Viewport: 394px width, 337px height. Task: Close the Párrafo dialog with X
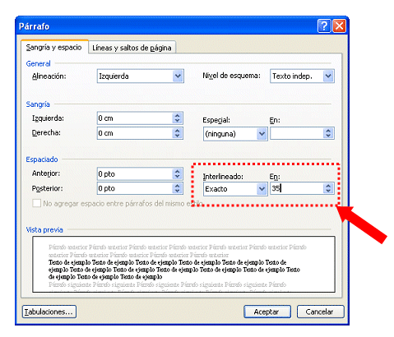(339, 26)
